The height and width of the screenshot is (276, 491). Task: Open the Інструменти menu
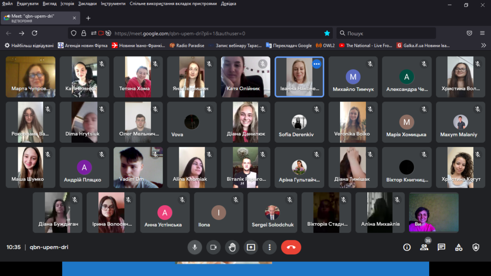point(113,3)
